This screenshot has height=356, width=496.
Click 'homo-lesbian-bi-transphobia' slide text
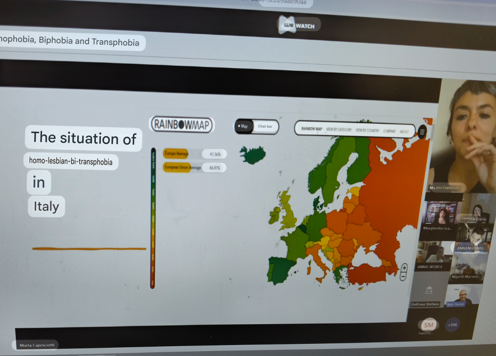pos(71,161)
